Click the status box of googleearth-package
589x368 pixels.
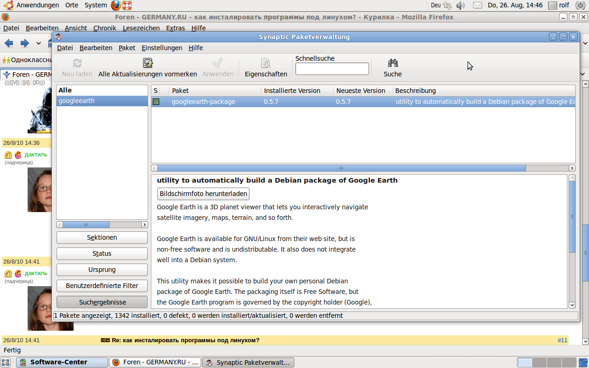pyautogui.click(x=156, y=102)
